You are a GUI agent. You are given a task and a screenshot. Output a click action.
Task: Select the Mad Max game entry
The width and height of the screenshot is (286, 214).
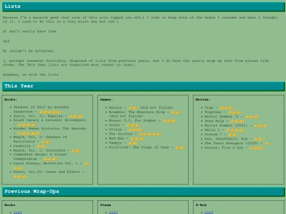(126, 138)
